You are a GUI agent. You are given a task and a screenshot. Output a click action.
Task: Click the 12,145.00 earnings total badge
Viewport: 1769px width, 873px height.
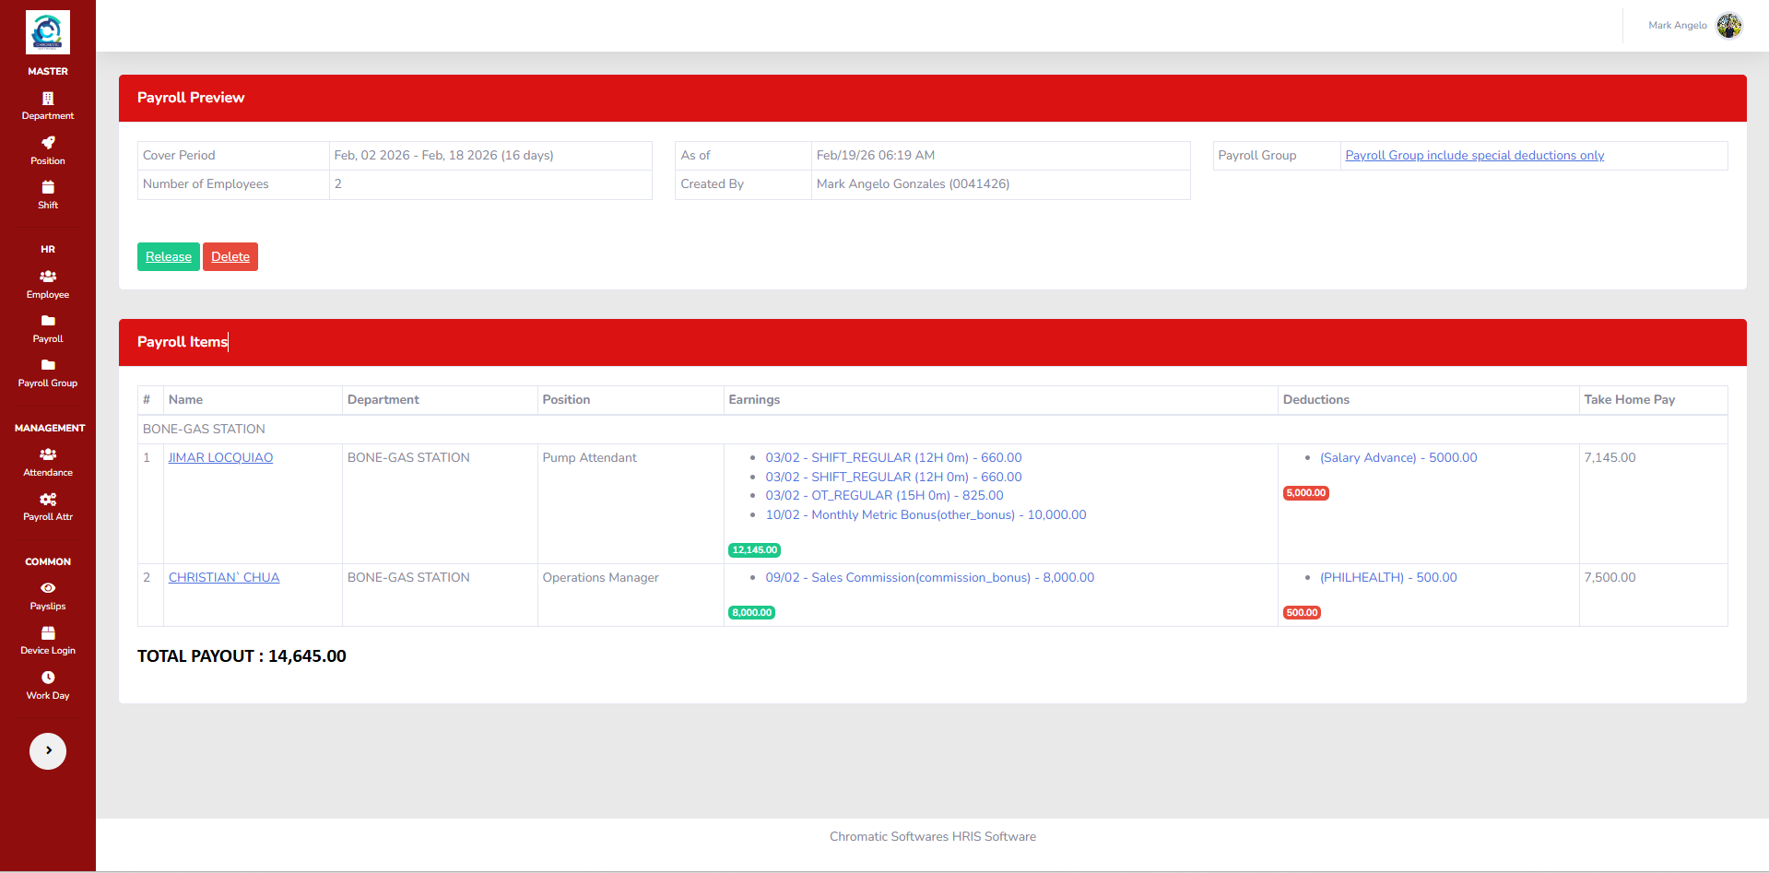(755, 550)
